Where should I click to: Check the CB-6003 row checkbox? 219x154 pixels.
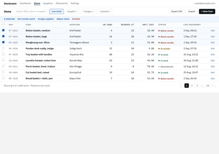point(3,72)
